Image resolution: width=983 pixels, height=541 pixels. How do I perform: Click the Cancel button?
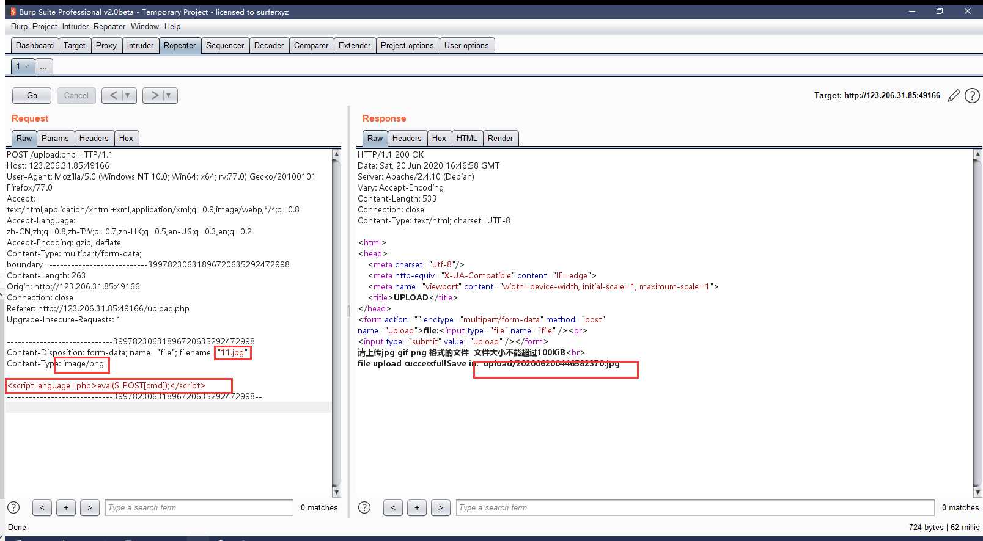click(76, 95)
